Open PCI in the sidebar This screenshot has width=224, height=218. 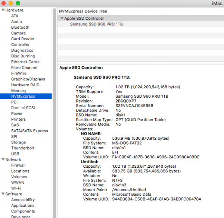(15, 102)
